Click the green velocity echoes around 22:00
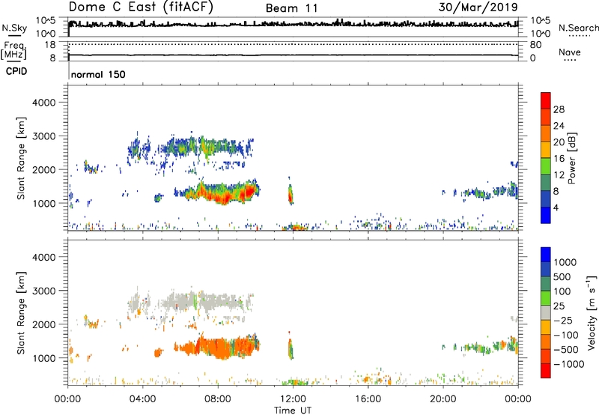 (x=478, y=348)
